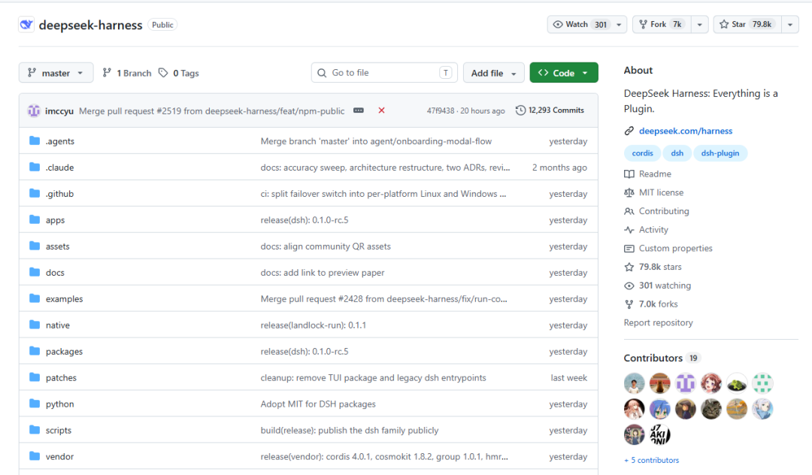Viewport: 812px width, 475px height.
Task: Click Report repository
Action: point(658,323)
